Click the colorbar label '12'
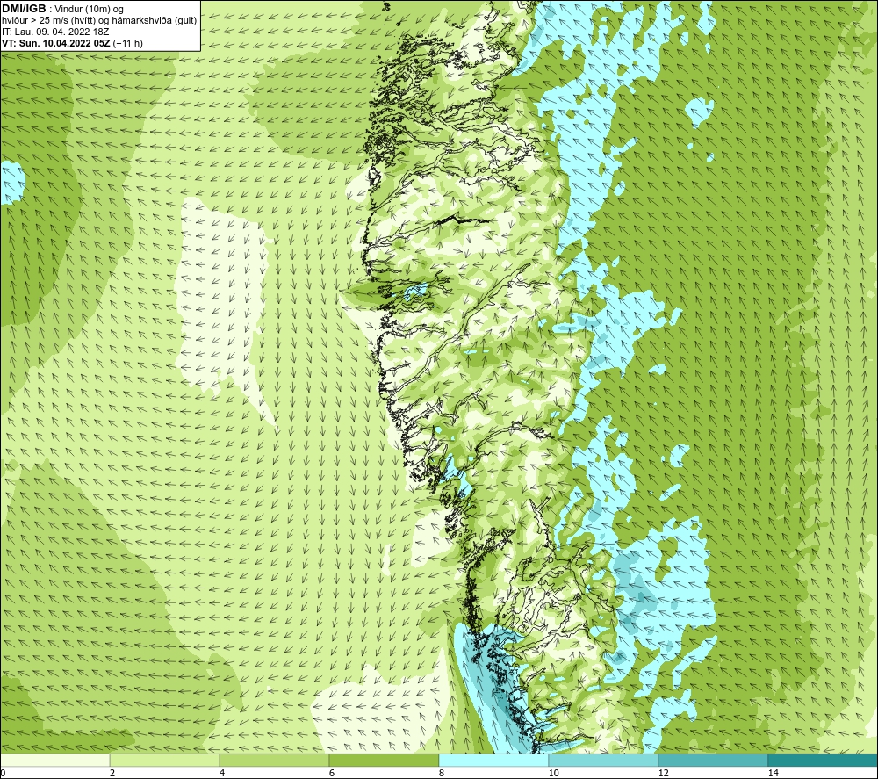Viewport: 878px width, 779px height. (x=663, y=773)
